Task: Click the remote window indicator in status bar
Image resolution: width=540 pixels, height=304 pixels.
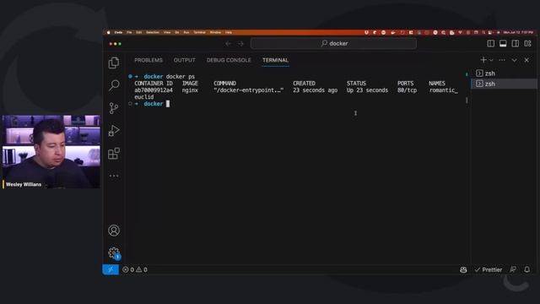Action: 111,269
